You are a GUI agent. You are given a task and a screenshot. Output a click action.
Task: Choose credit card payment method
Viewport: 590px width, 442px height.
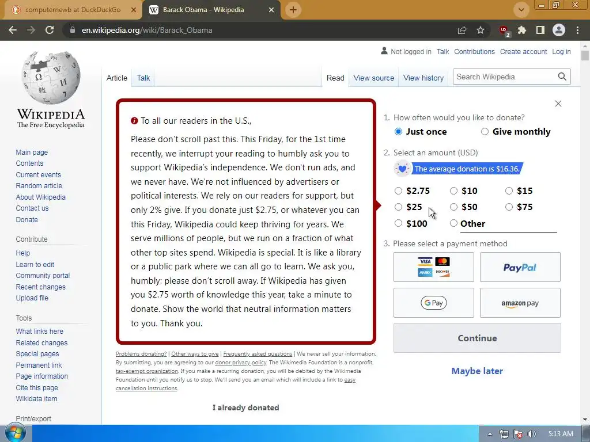click(x=433, y=267)
